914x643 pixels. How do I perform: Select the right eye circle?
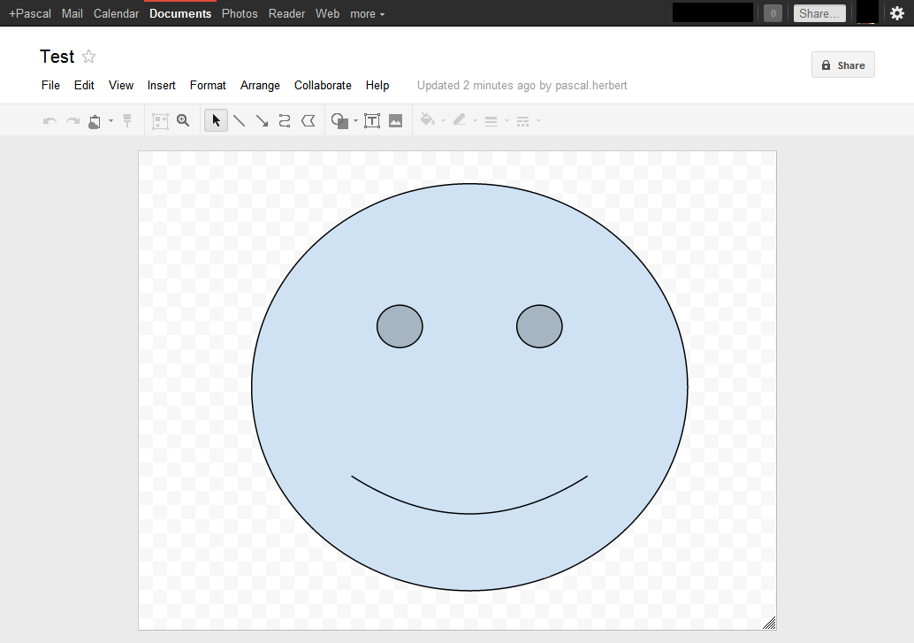click(x=539, y=326)
